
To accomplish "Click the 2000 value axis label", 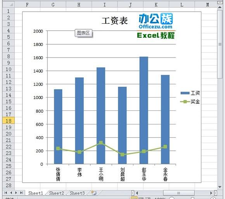I will (x=38, y=31).
